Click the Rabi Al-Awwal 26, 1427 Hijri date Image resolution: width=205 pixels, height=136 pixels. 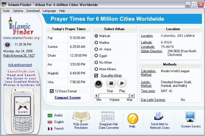(19, 56)
